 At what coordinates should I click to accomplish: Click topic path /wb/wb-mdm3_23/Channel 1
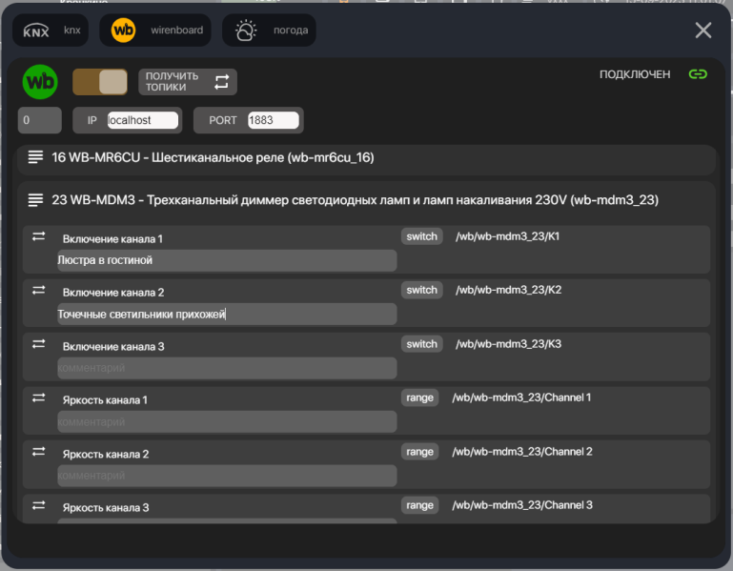tap(521, 398)
